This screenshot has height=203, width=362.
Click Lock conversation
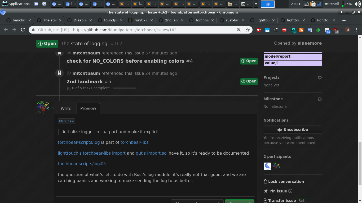click(284, 182)
